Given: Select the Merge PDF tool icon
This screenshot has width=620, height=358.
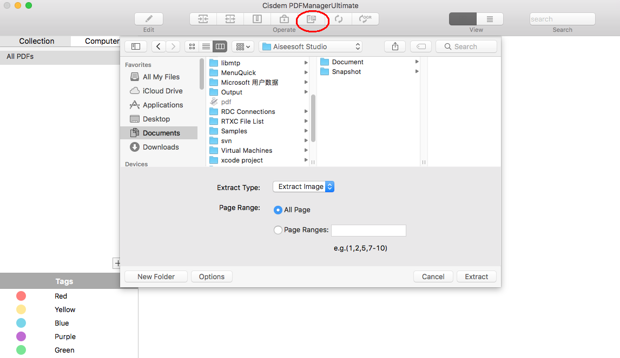Looking at the screenshot, I should [x=203, y=19].
